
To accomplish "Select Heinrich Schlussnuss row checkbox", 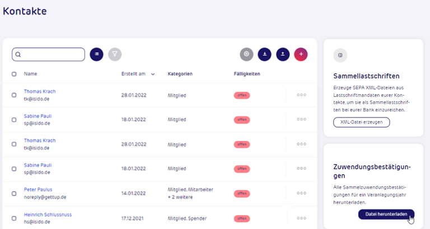I will point(14,218).
